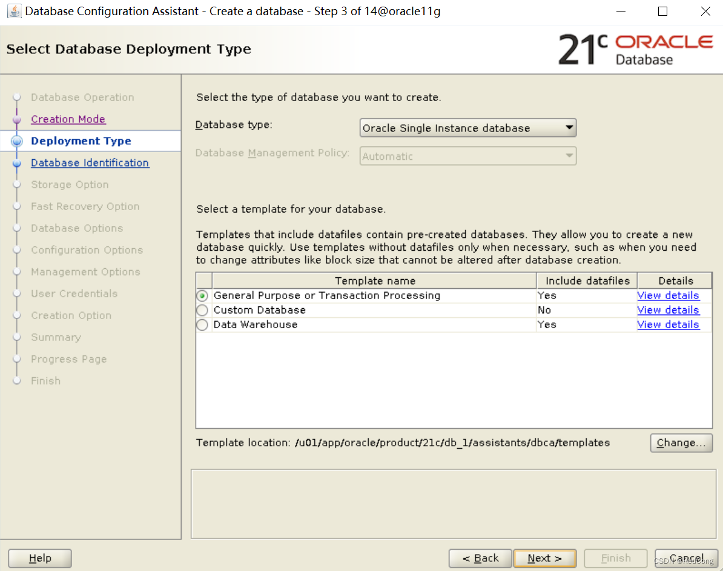Click the Back button
The height and width of the screenshot is (571, 723).
pyautogui.click(x=480, y=558)
